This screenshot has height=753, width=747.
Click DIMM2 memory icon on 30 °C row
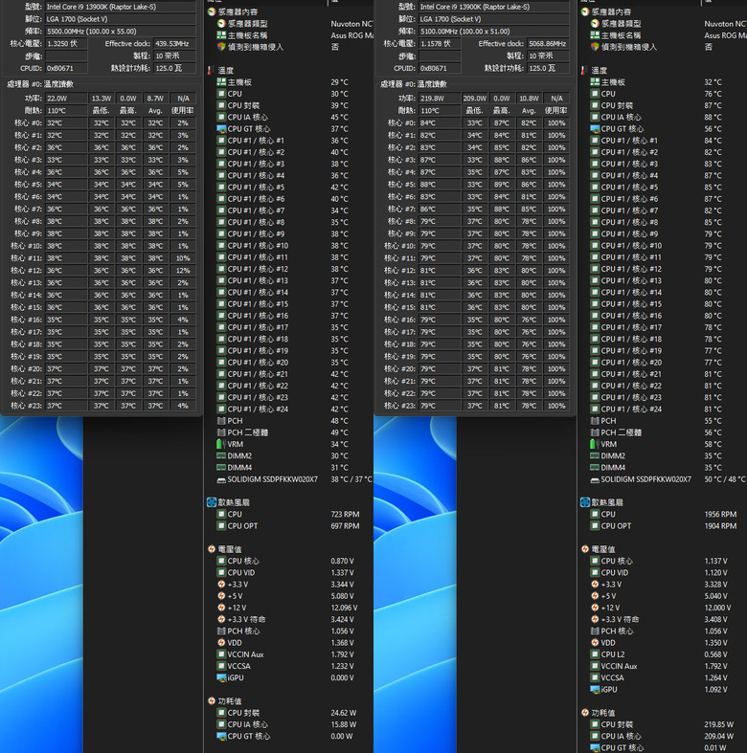coord(221,455)
